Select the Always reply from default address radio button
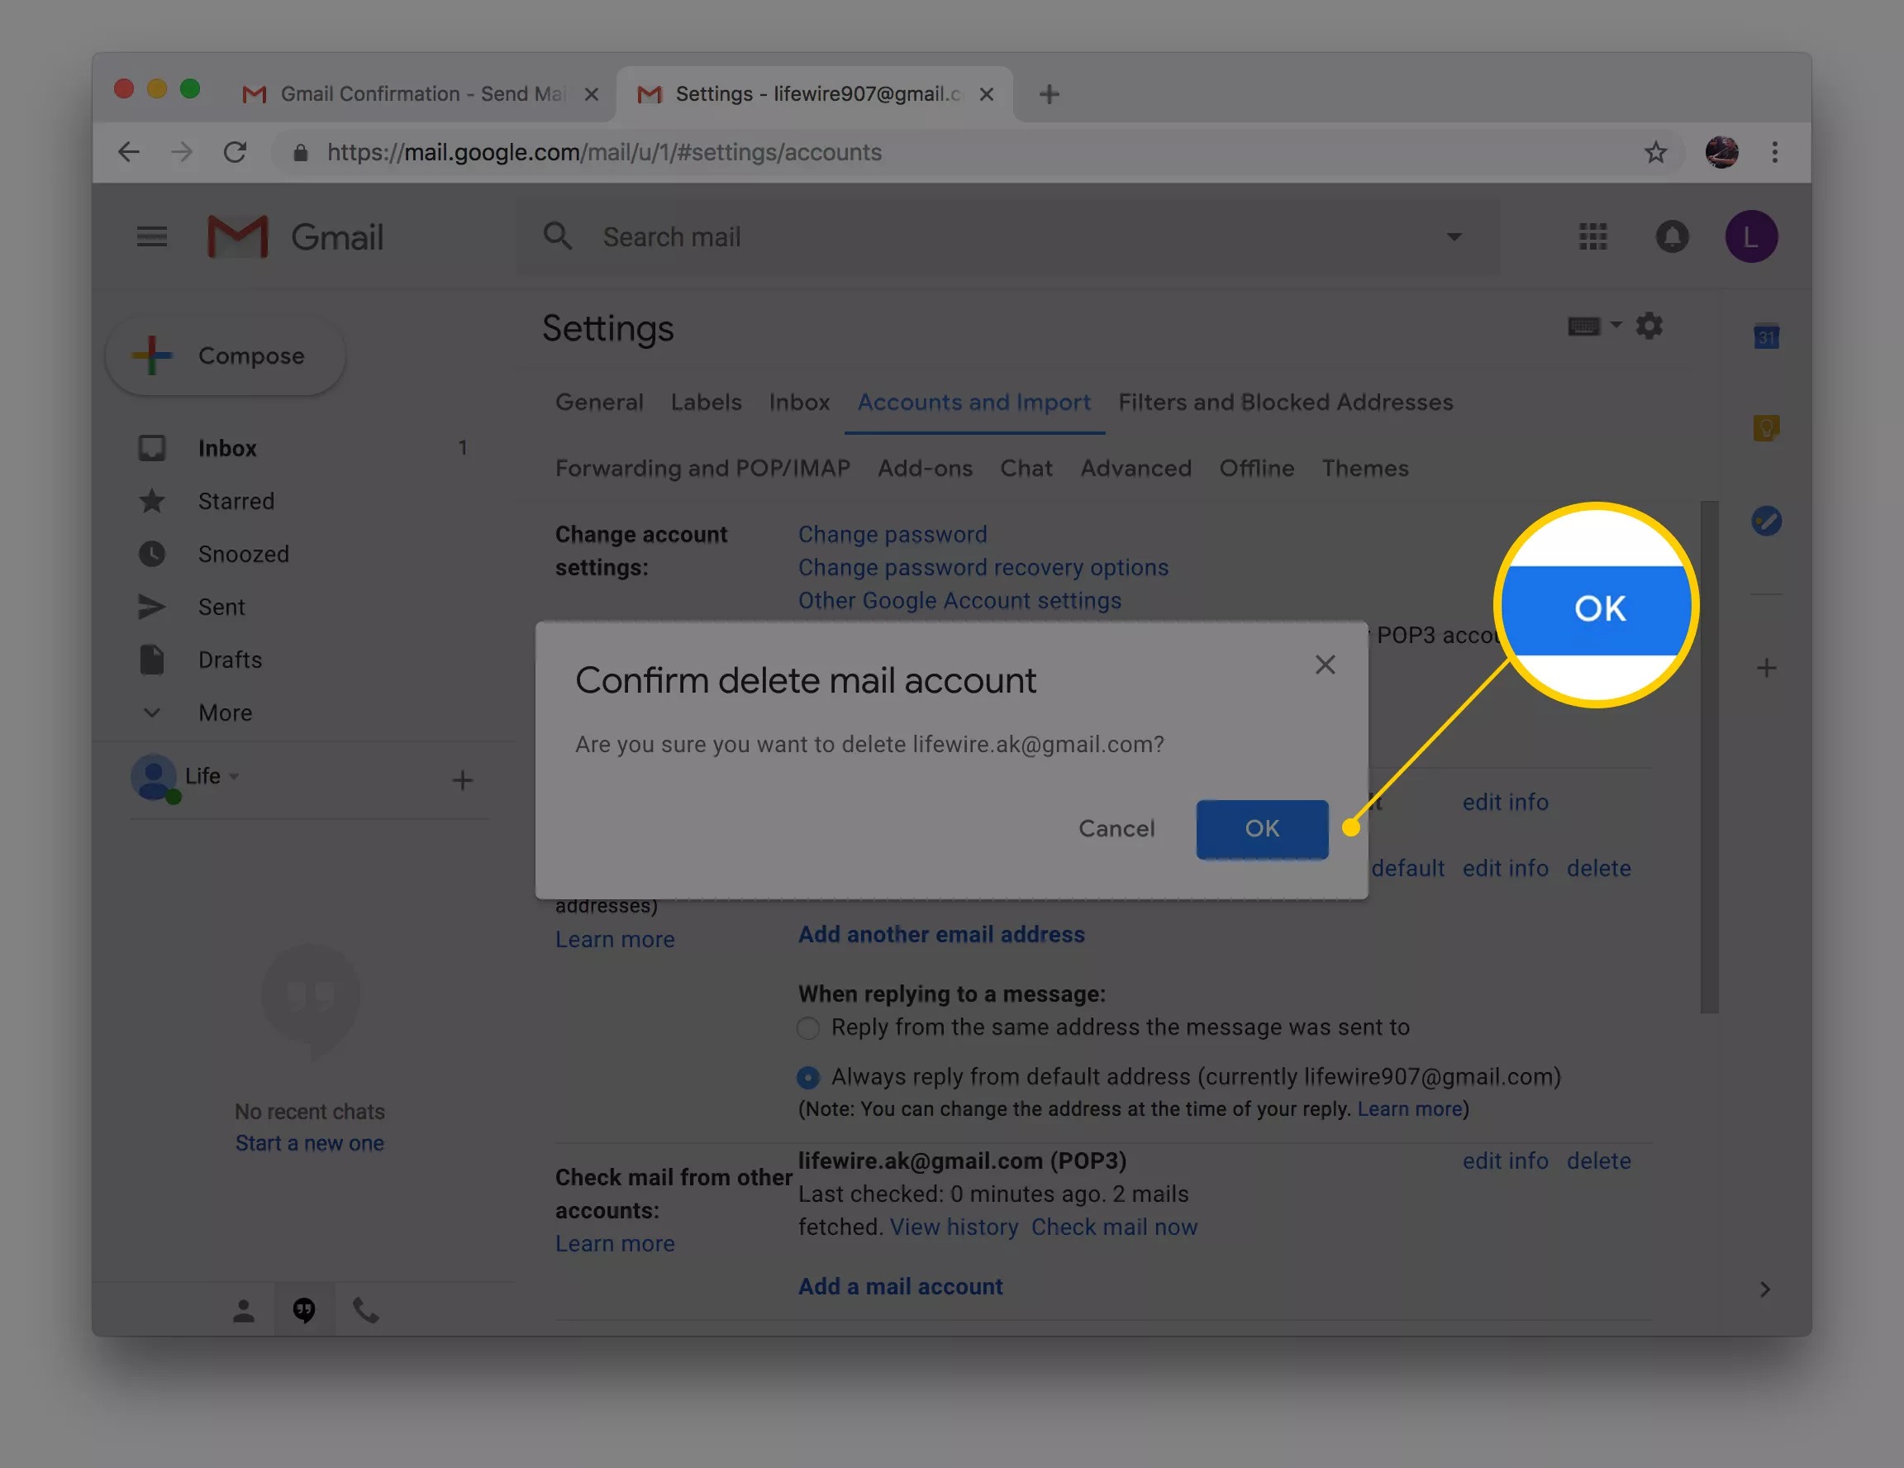The width and height of the screenshot is (1904, 1468). click(x=807, y=1076)
